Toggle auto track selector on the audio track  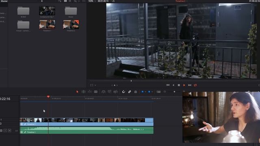tap(1, 131)
